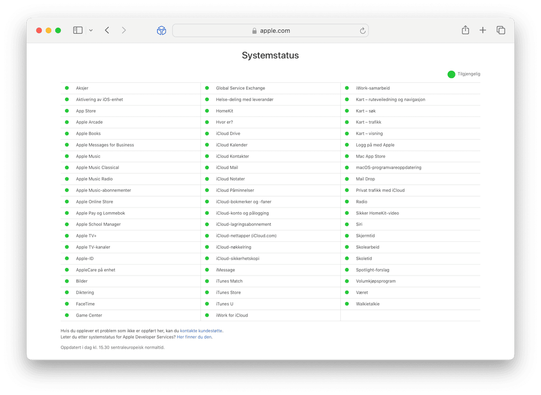Image resolution: width=541 pixels, height=395 pixels.
Task: Select the 'iCloud Kontakter' text
Action: (233, 156)
